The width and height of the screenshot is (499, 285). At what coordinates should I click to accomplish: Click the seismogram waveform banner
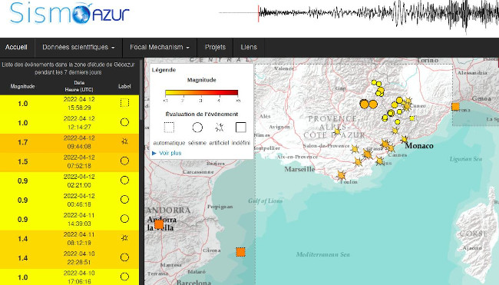359,15
